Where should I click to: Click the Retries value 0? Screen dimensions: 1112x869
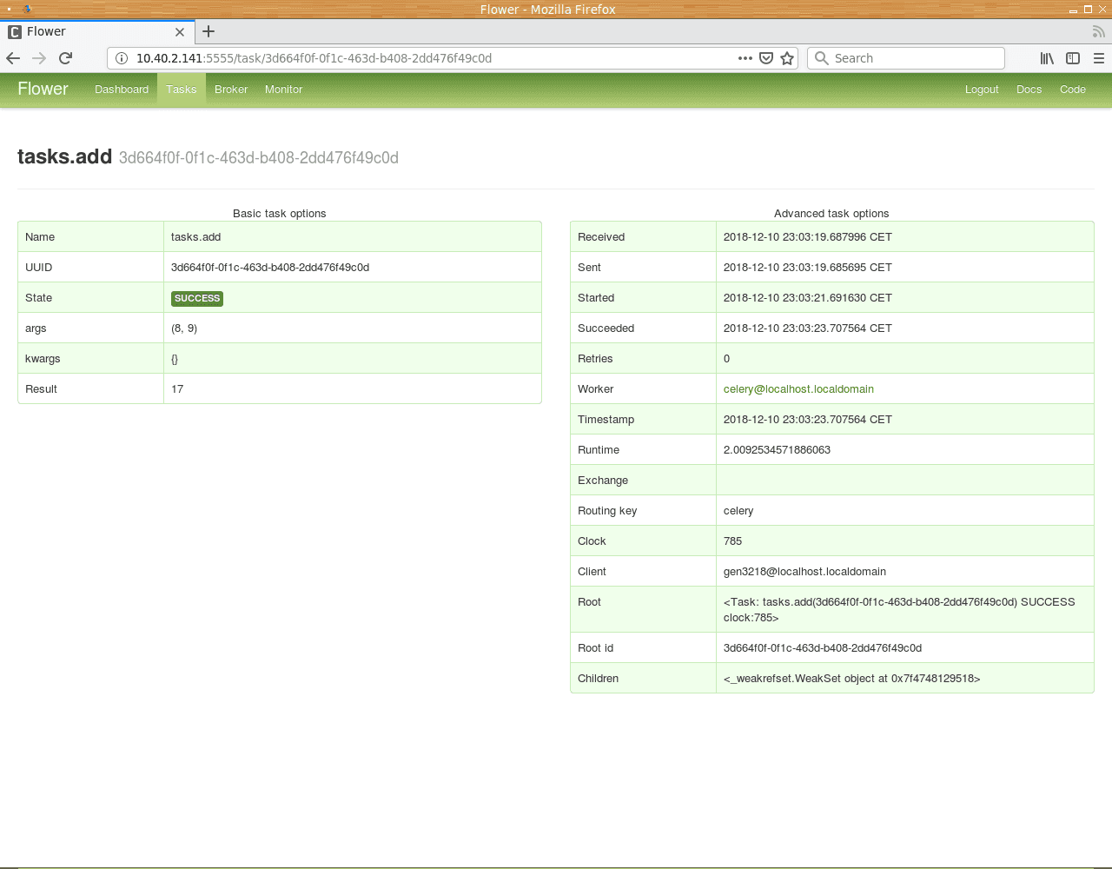726,359
